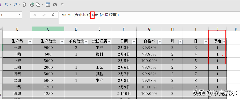The image size is (240, 99).
Task: Click the 生产线 header cell
Action: click(x=17, y=41)
